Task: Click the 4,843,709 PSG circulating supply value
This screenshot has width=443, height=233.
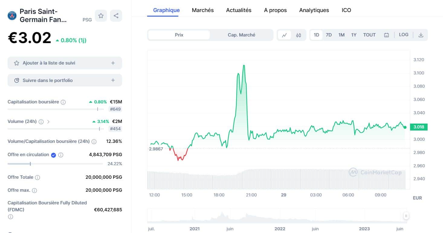Action: click(105, 155)
